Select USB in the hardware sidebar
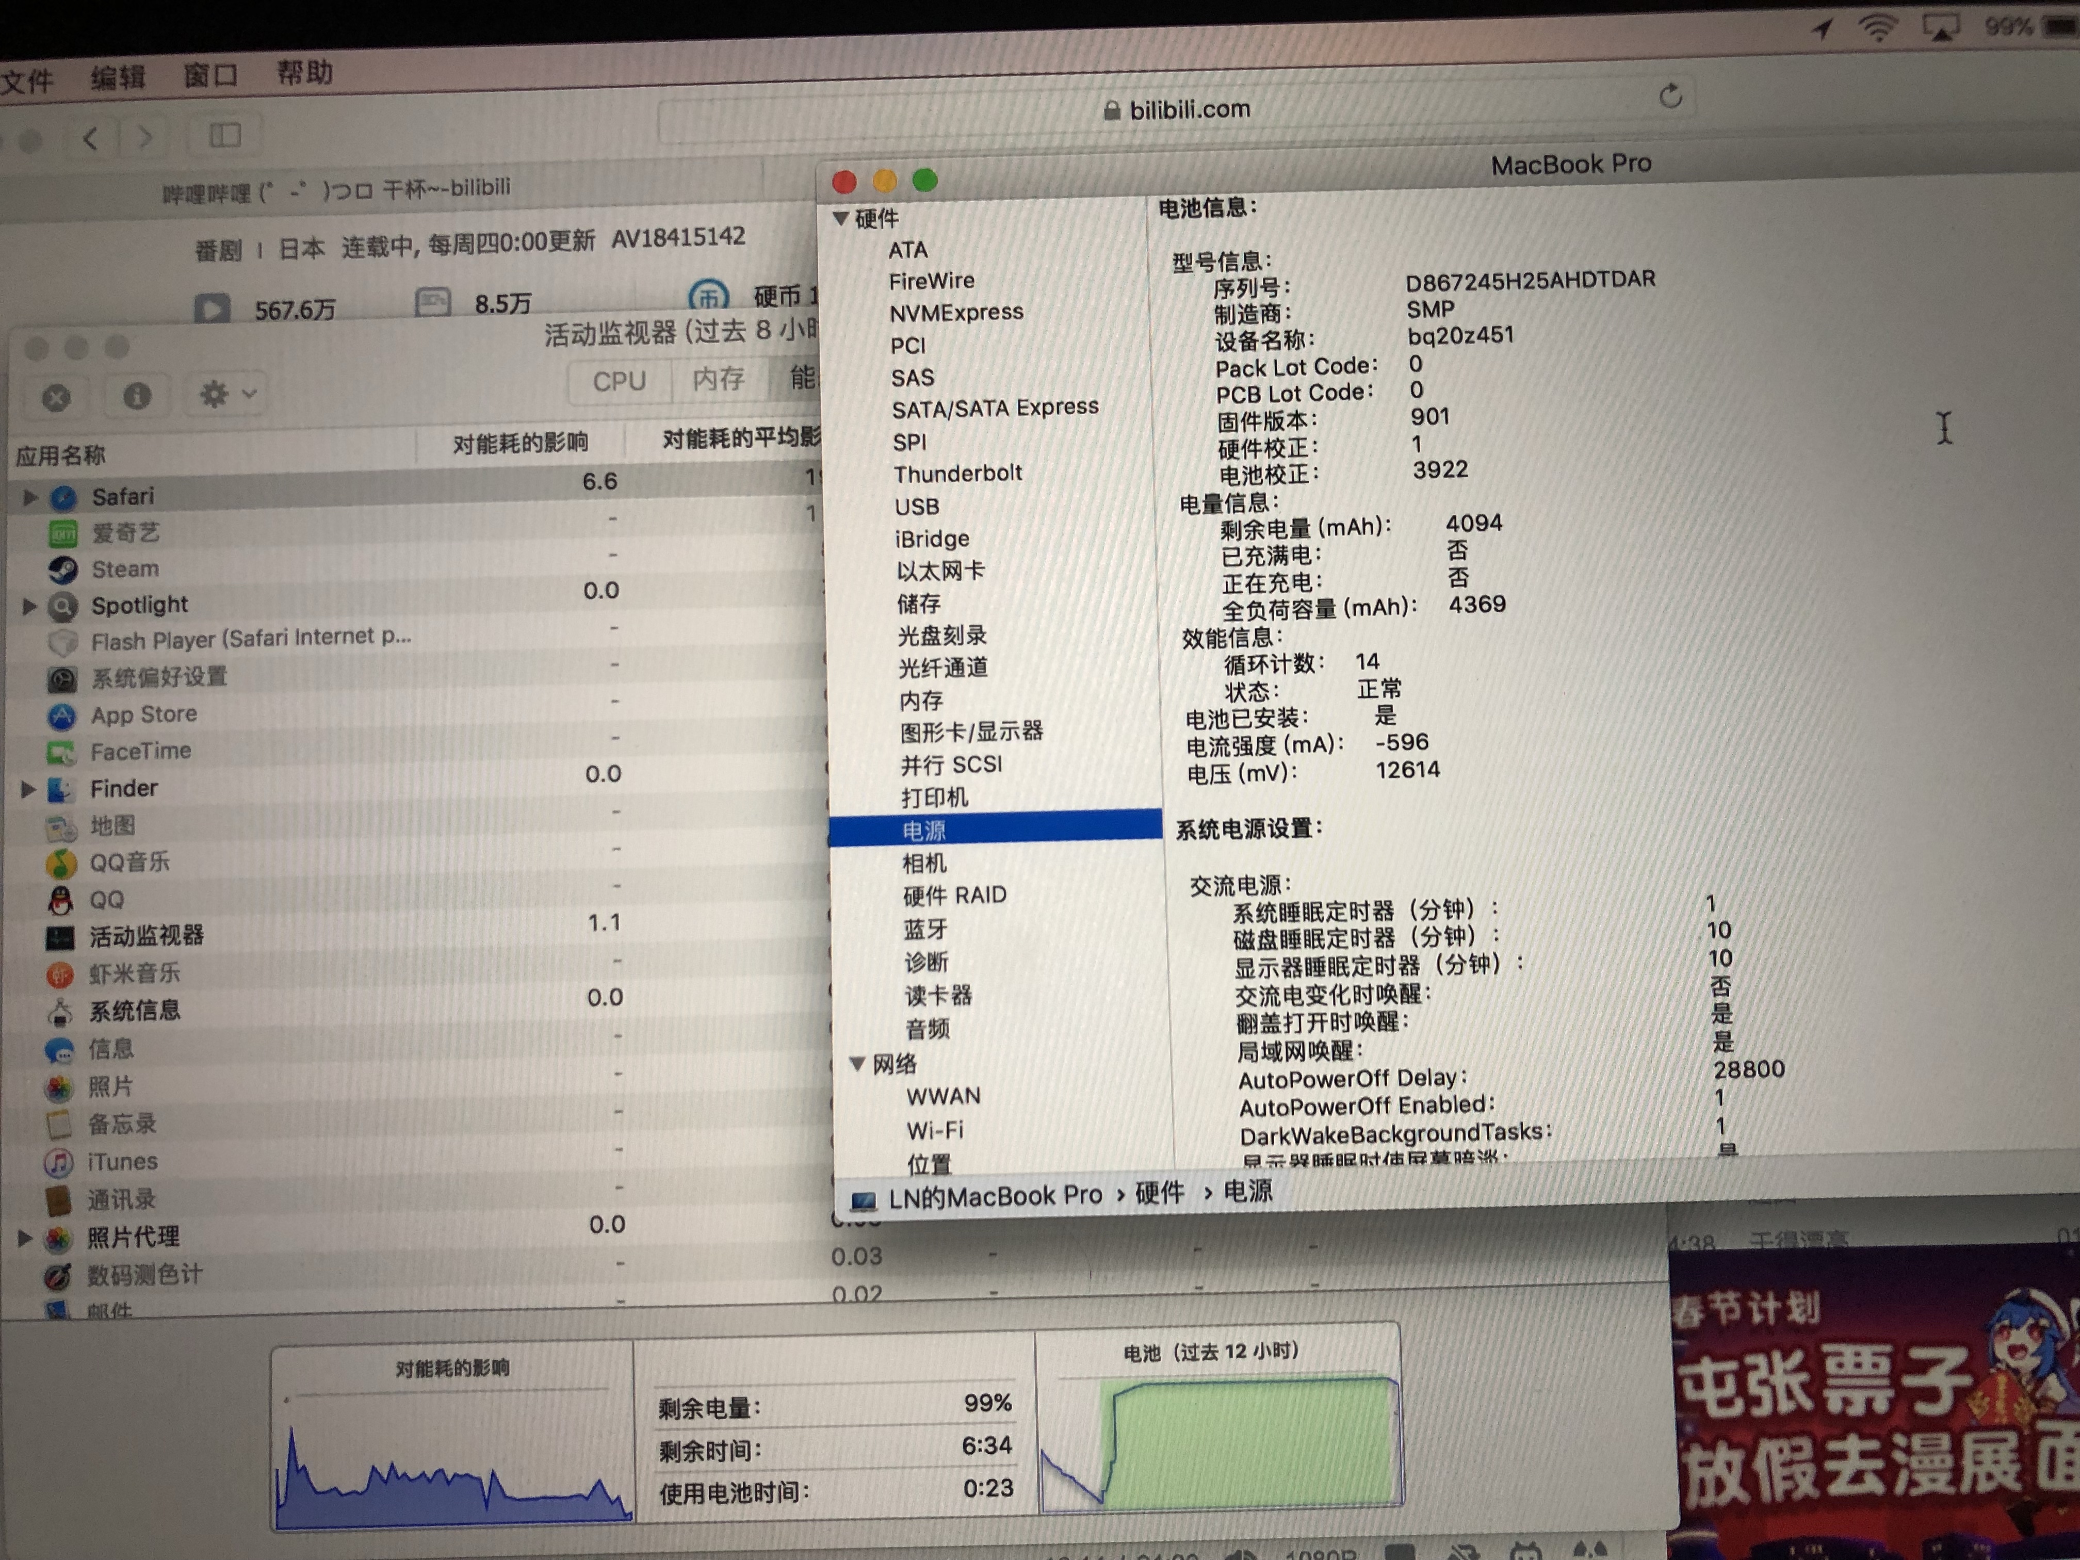This screenshot has width=2080, height=1560. tap(917, 507)
